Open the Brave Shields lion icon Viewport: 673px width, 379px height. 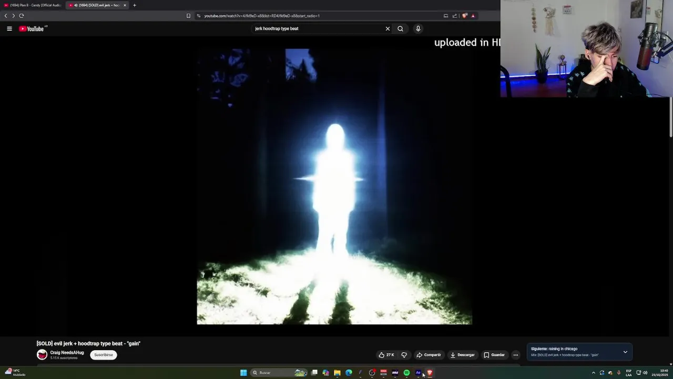[464, 16]
